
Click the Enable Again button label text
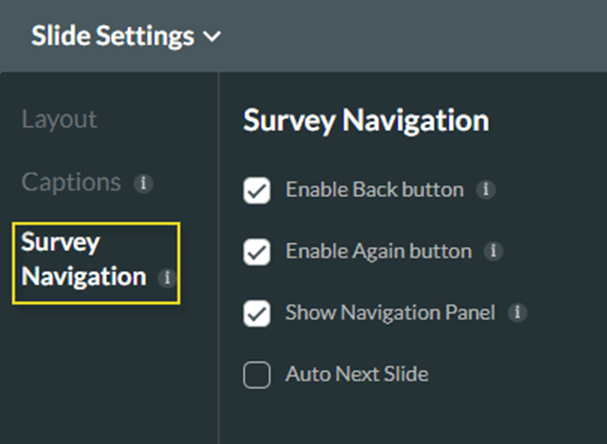click(378, 252)
